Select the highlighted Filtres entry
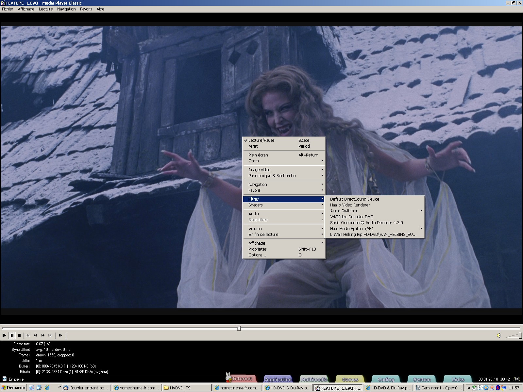The image size is (523, 392). click(x=284, y=199)
